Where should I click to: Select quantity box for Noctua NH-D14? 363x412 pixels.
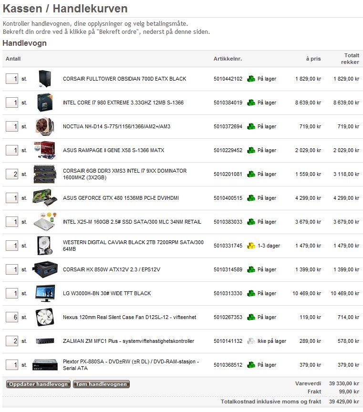click(x=12, y=126)
